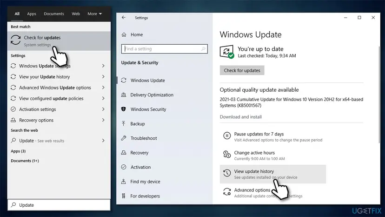Click the history clock icon for View update history
This screenshot has height=217, width=385.
227,173
